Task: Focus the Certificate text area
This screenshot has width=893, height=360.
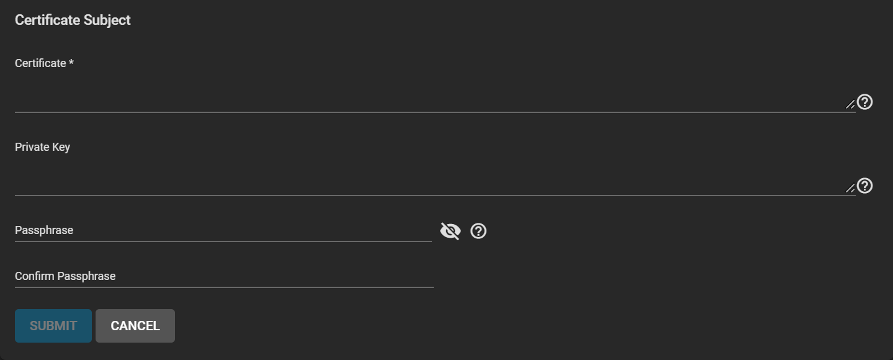Action: click(x=428, y=96)
